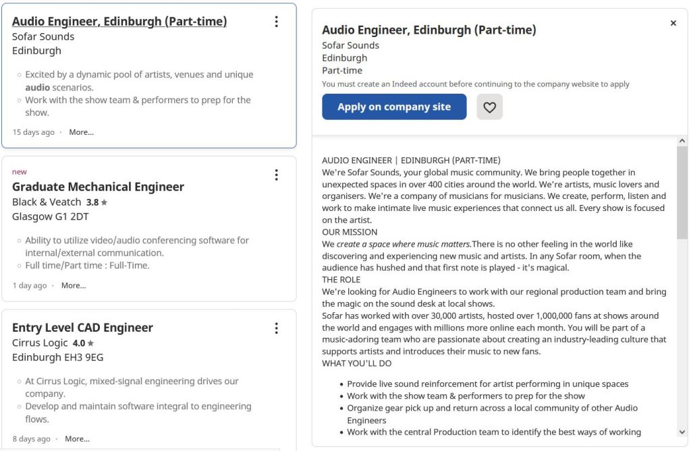The height and width of the screenshot is (451, 691).
Task: Open the Graduate Mechanical Engineer job title
Action: tap(98, 187)
